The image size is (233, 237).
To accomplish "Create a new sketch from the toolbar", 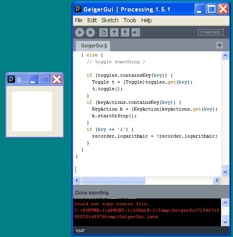I will click(103, 32).
